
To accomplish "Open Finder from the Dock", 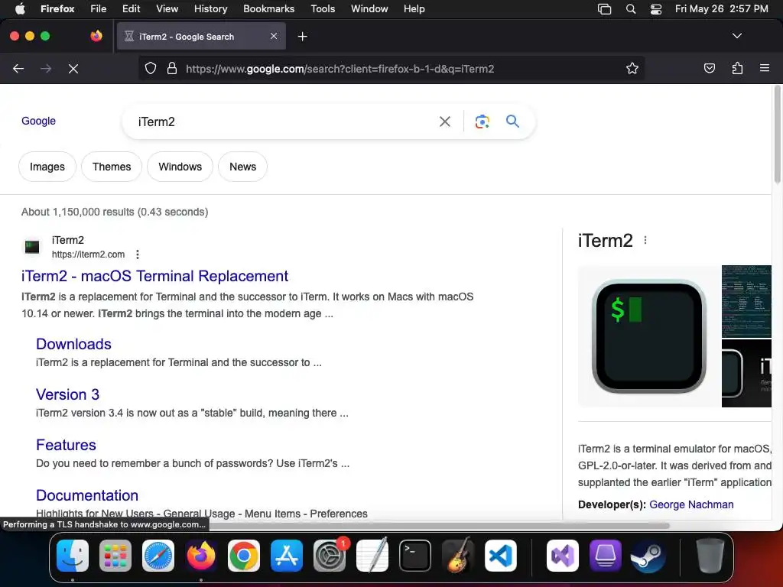I will (x=73, y=556).
